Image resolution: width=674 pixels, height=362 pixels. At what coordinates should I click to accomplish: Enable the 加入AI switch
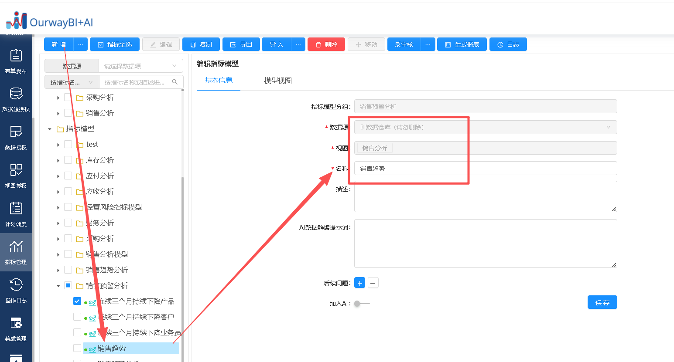click(362, 304)
